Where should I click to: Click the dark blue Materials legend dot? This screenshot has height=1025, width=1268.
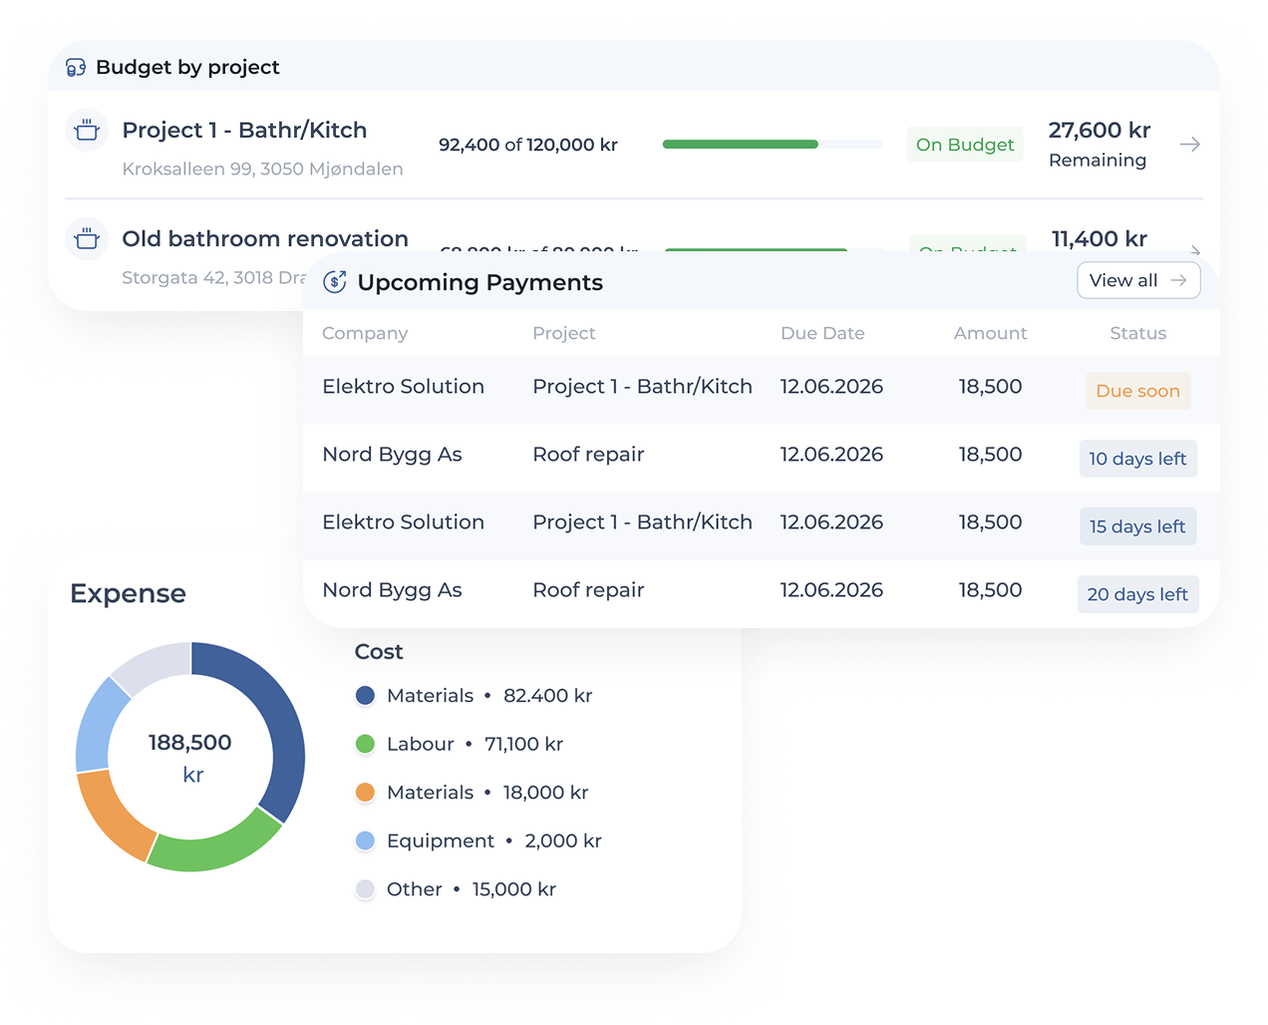point(365,696)
